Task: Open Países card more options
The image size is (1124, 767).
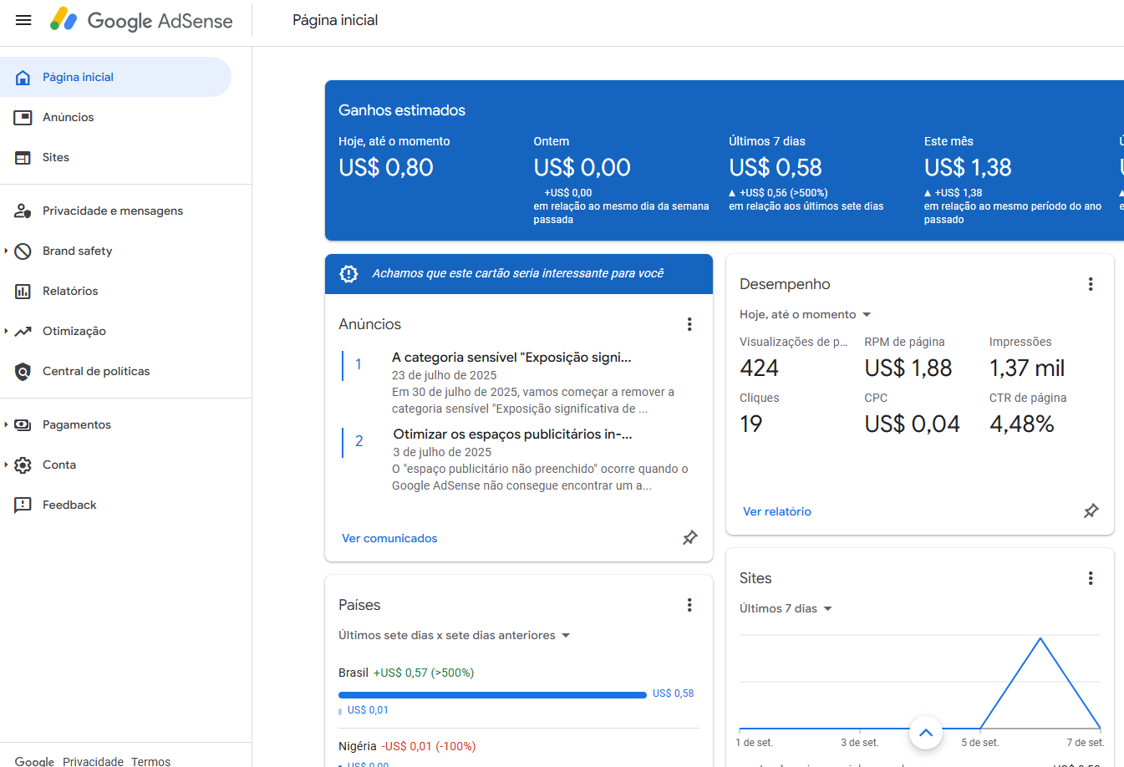Action: [689, 605]
